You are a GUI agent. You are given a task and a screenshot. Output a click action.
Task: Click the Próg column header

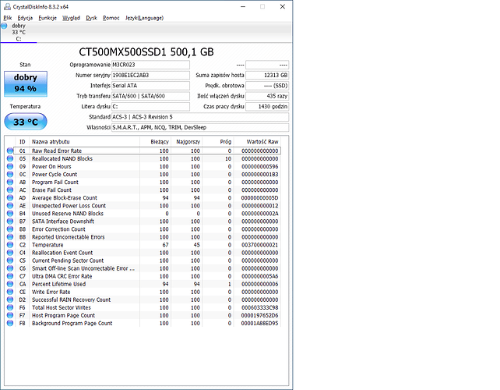[218, 141]
